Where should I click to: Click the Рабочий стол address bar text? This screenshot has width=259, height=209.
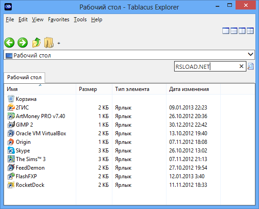pos(32,56)
